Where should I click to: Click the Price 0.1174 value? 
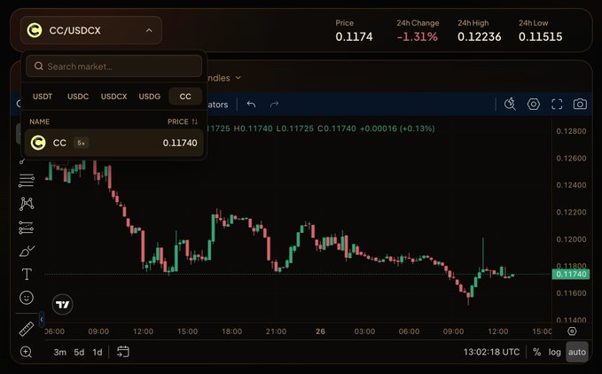tap(354, 36)
